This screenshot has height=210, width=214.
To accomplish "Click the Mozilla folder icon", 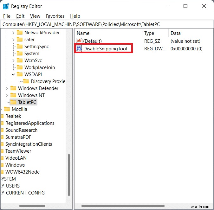I will 7,109.
